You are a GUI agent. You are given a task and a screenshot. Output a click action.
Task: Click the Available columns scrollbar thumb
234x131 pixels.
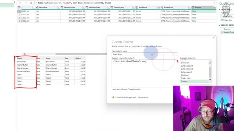tap(210, 72)
